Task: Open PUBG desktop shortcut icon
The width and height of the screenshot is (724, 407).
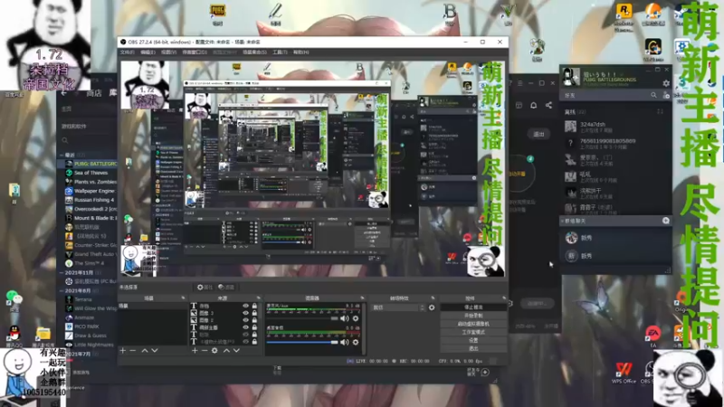Action: tap(217, 14)
